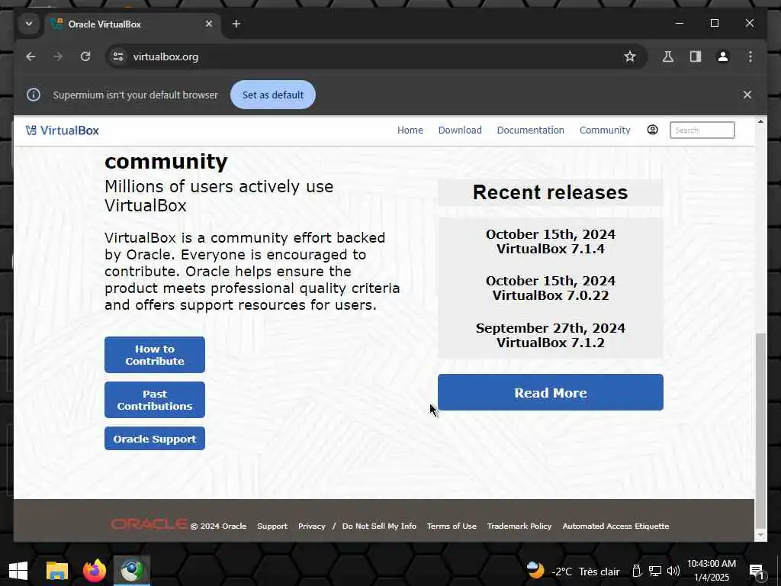Open the Support footer link
This screenshot has width=781, height=586.
click(272, 526)
